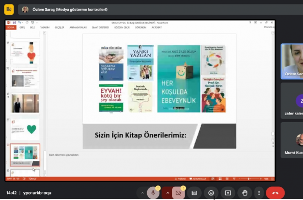The image size is (303, 200).
Task: Open more options three-dot menu
Action: [259, 193]
